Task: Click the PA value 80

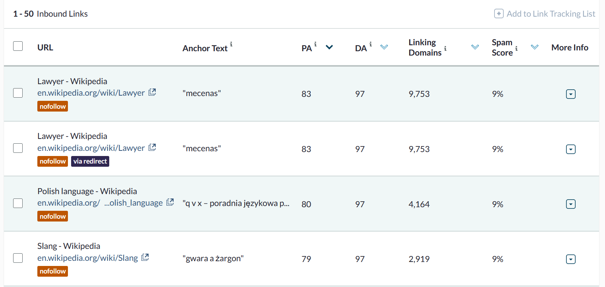Action: coord(306,204)
